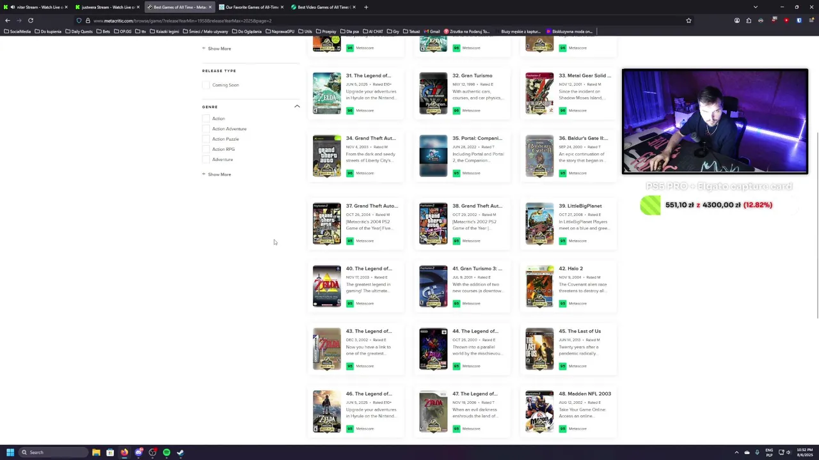Click the LittleBigPlanet cover thumbnail
This screenshot has width=819, height=460.
tap(539, 224)
